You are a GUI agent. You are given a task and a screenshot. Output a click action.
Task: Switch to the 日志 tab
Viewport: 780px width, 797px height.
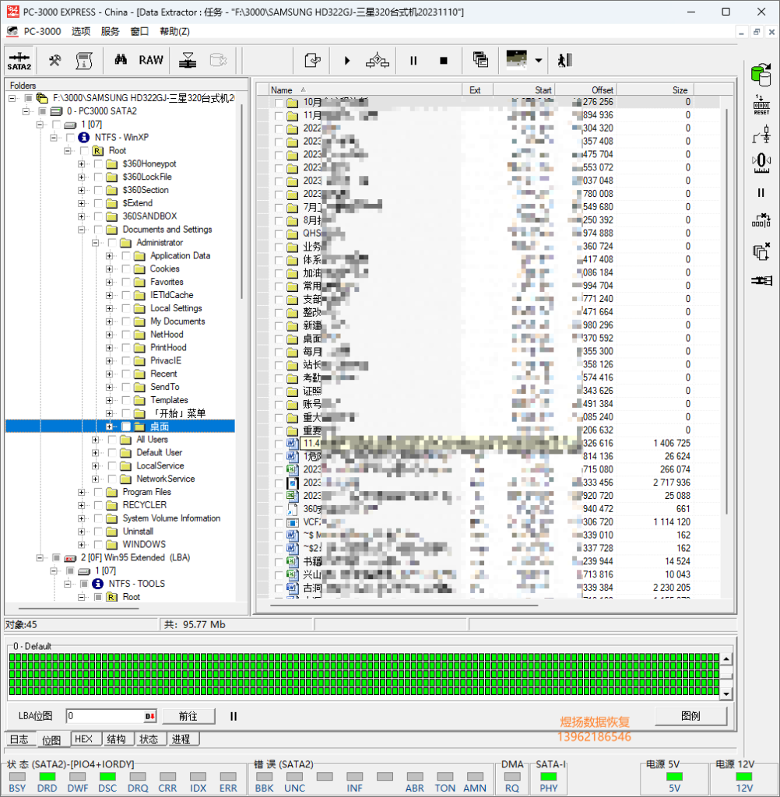click(x=19, y=739)
